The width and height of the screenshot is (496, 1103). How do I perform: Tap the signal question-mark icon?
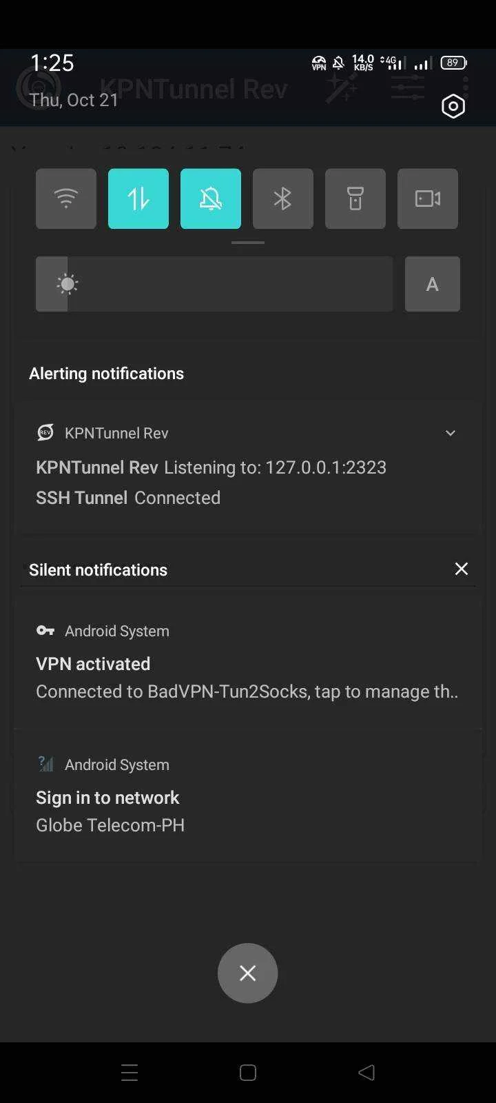pos(45,764)
